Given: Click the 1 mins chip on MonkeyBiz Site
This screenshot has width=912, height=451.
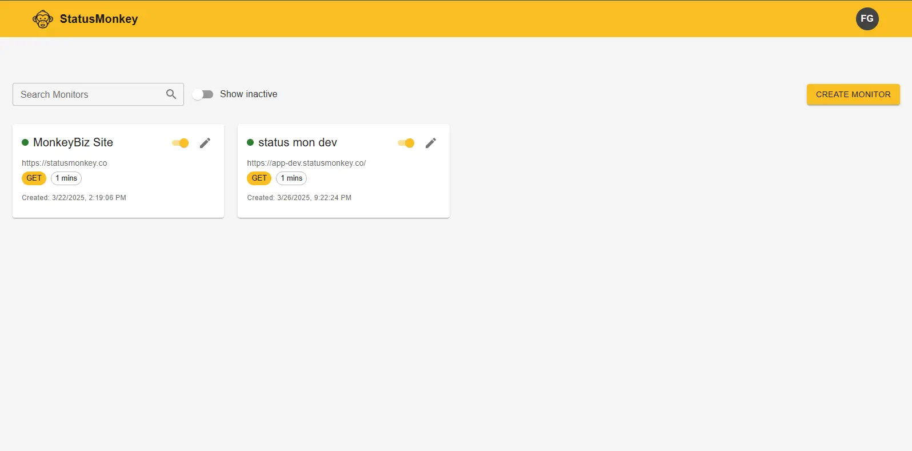Looking at the screenshot, I should click(x=66, y=178).
